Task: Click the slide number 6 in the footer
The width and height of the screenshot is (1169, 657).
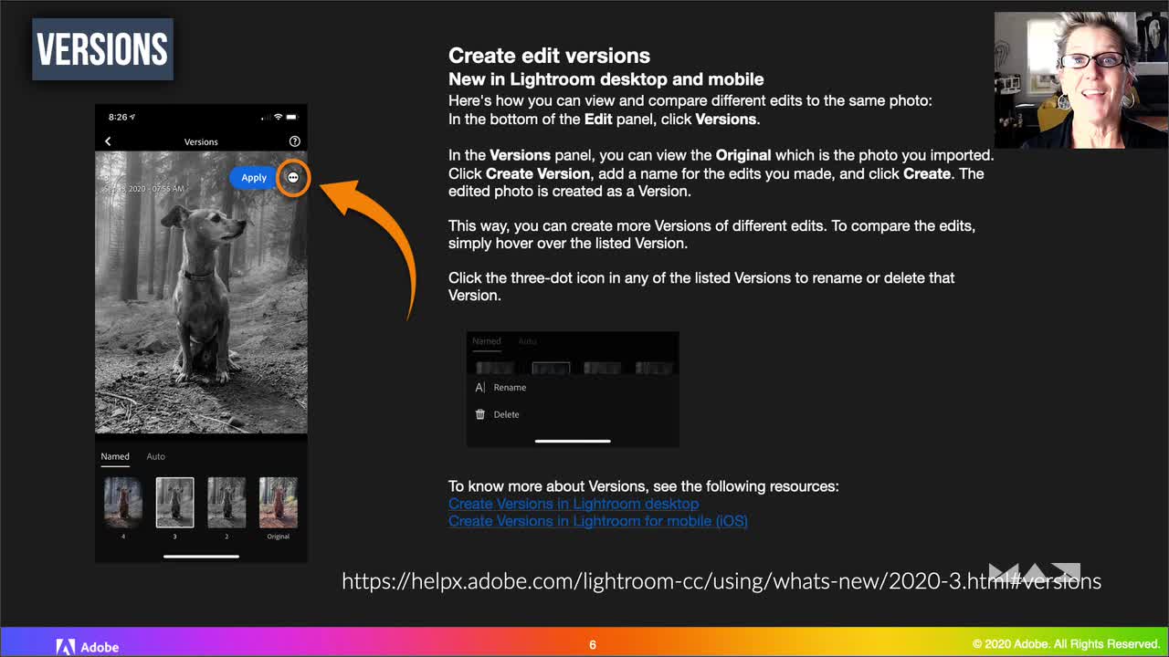Action: [593, 645]
